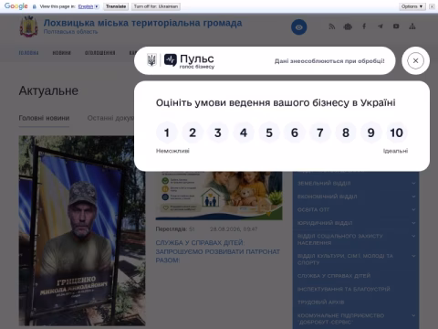The height and width of the screenshot is (329, 438).
Task: Expand ВІДДІЛ КУЛЬТУРИ, СІМ'Ї, МОЛОДІ section
Action: [x=356, y=260]
